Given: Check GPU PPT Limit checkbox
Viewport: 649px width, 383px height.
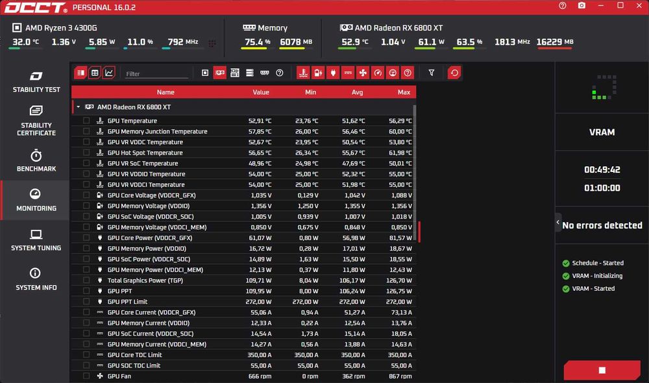Looking at the screenshot, I should pyautogui.click(x=86, y=301).
